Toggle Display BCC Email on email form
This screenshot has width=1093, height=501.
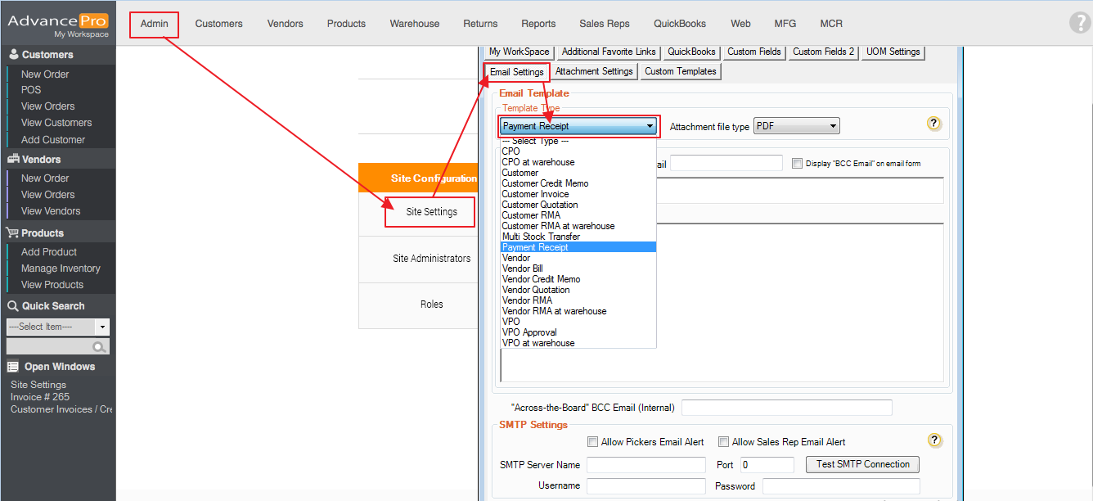click(797, 164)
